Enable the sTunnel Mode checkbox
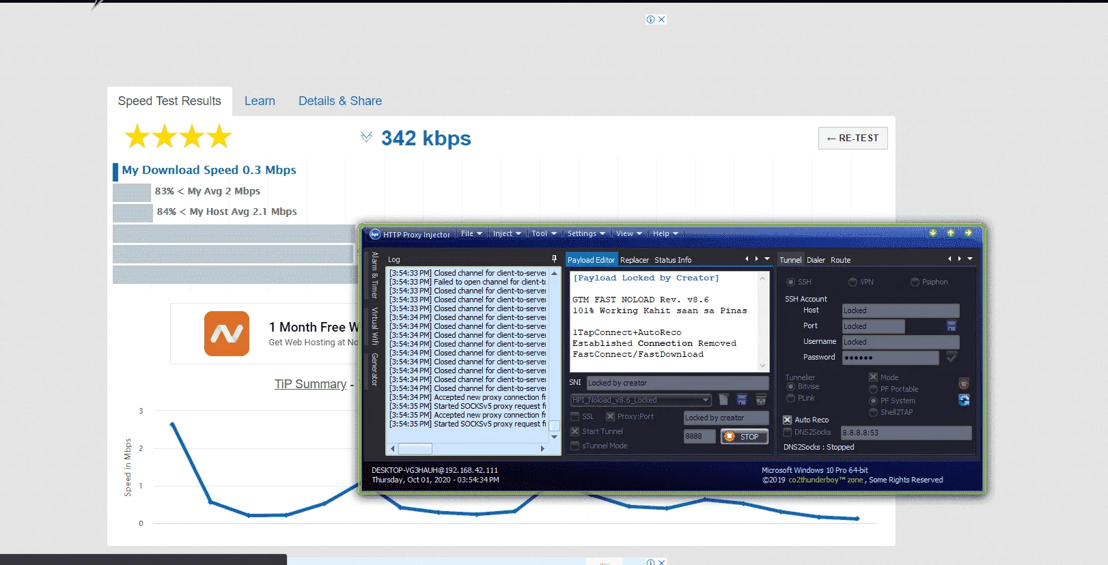 point(574,446)
